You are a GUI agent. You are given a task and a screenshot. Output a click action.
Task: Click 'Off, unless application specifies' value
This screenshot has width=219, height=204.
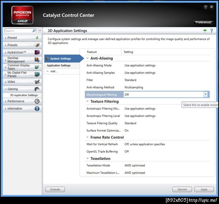tap(145, 144)
